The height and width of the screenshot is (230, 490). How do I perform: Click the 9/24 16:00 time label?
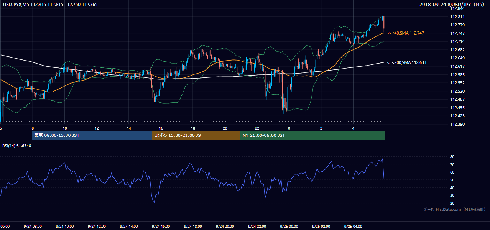click(161, 226)
